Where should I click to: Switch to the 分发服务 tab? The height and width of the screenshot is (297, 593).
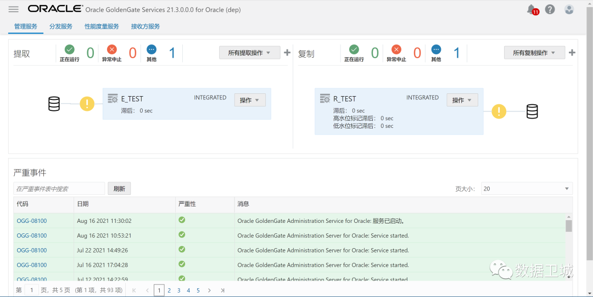tap(61, 26)
